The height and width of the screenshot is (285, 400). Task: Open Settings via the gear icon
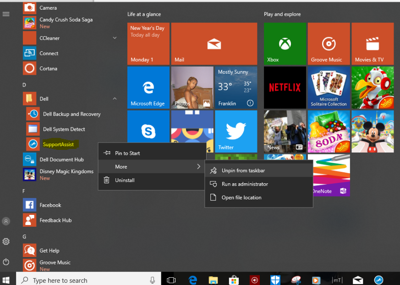[x=6, y=241]
